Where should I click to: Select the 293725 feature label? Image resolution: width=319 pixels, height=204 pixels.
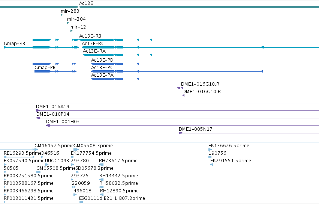click(x=80, y=176)
